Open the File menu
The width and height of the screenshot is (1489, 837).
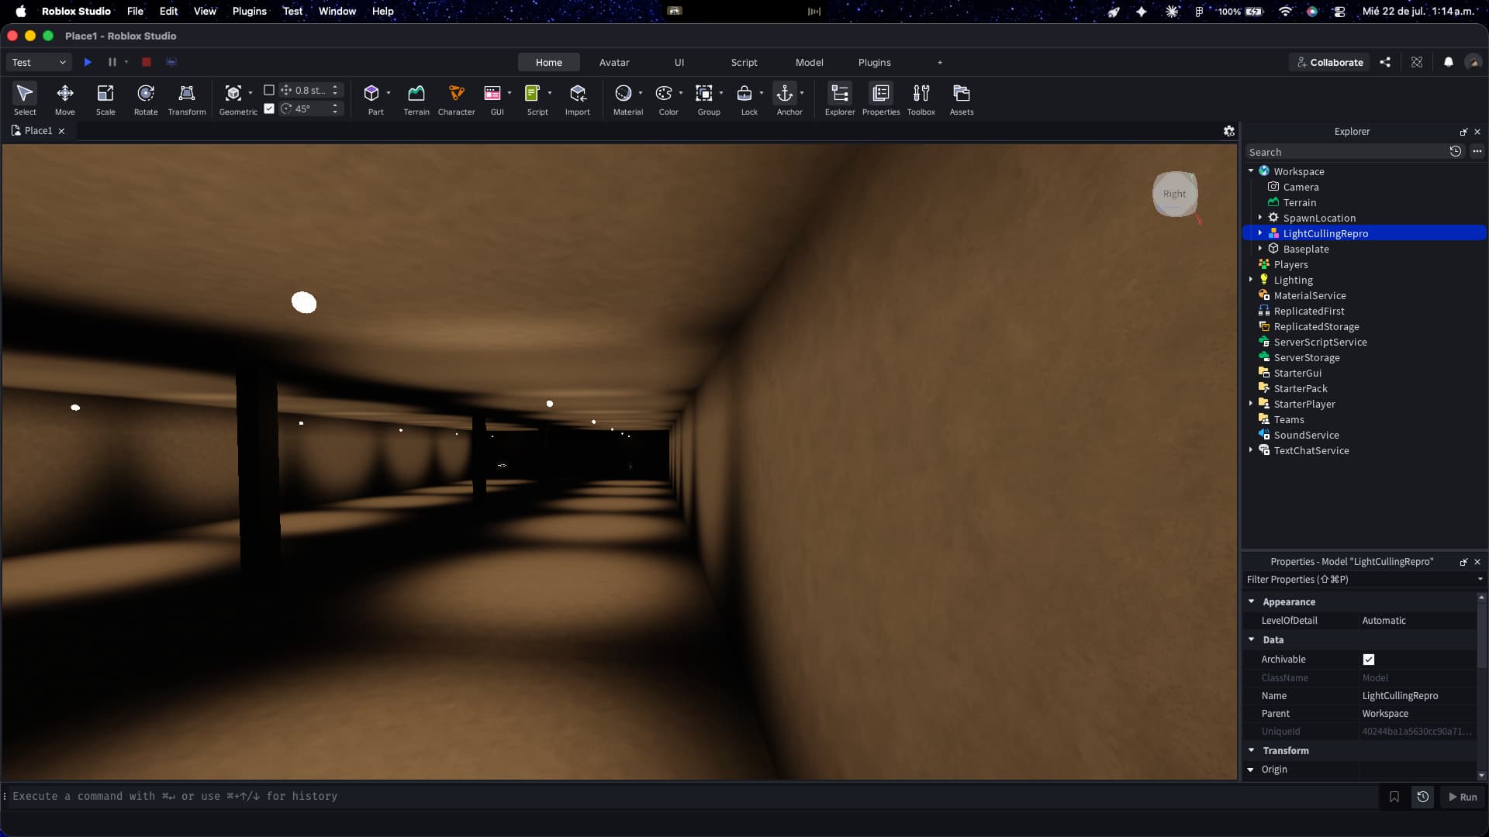click(x=135, y=11)
